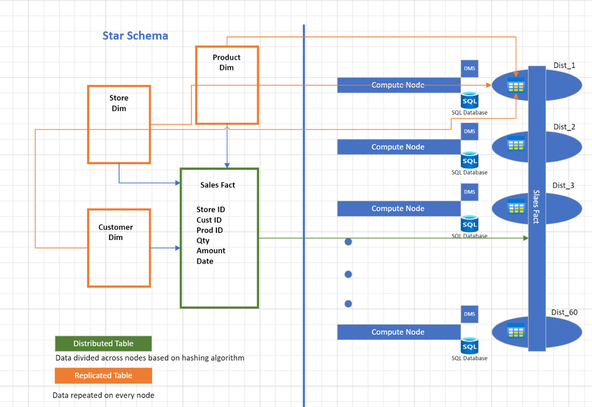Select the table icon in Dist_60 ellipse
This screenshot has width=592, height=407.
516,331
